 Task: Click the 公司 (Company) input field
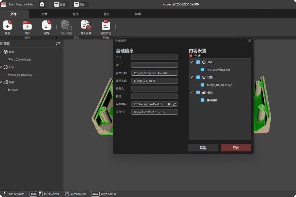154,57
